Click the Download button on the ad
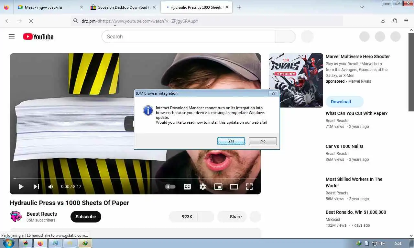This screenshot has height=248, width=414. pyautogui.click(x=344, y=102)
